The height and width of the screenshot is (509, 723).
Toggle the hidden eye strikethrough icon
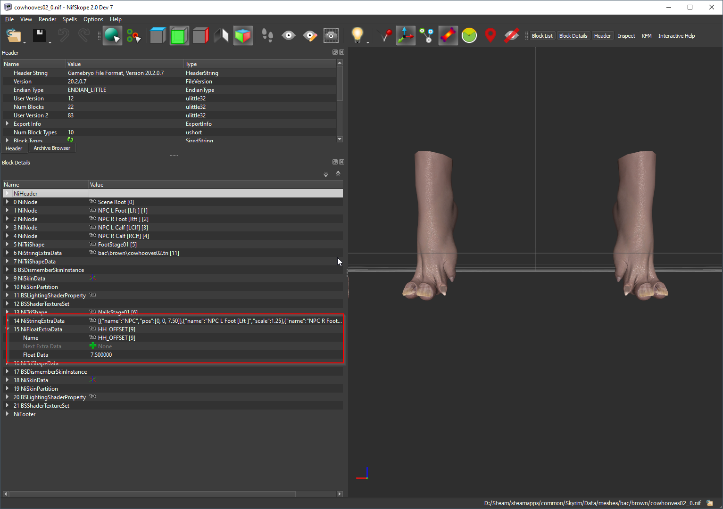tap(512, 36)
